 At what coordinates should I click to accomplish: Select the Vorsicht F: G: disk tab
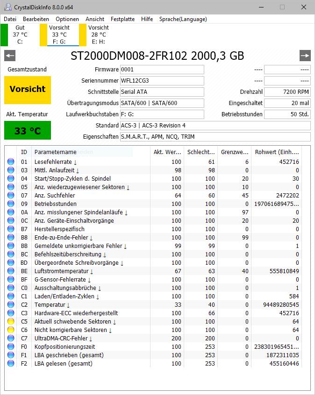pyautogui.click(x=59, y=35)
